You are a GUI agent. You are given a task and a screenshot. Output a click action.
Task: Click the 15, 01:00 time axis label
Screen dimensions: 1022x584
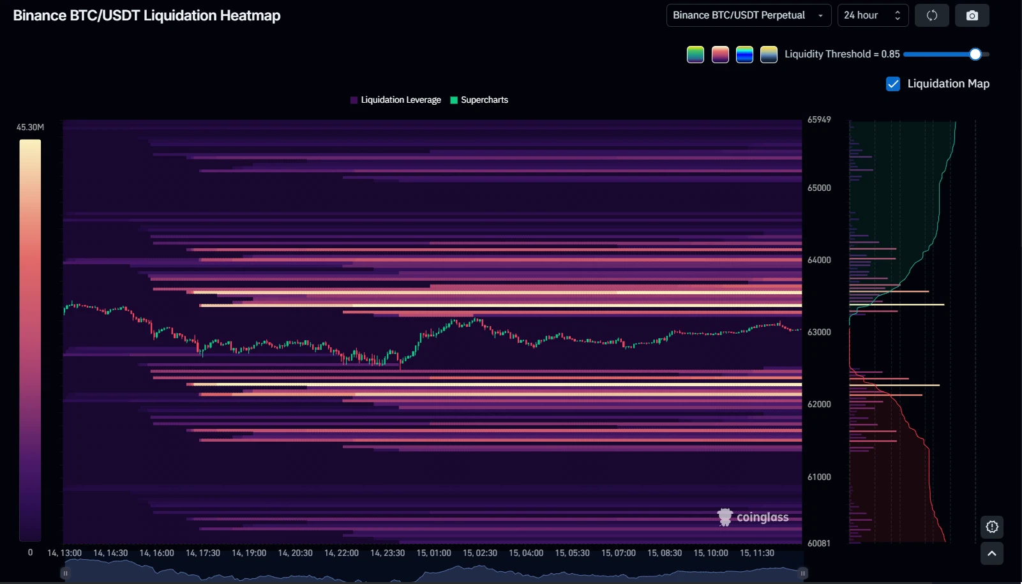click(433, 553)
